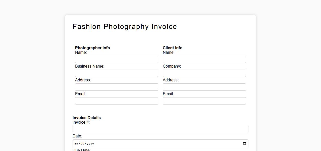This screenshot has width=321, height=151.
Task: Focus the Invoice # input field
Action: pyautogui.click(x=160, y=129)
